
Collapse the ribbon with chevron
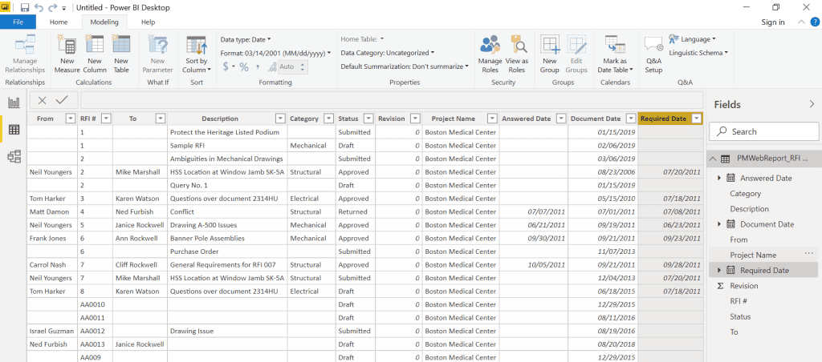pos(801,22)
